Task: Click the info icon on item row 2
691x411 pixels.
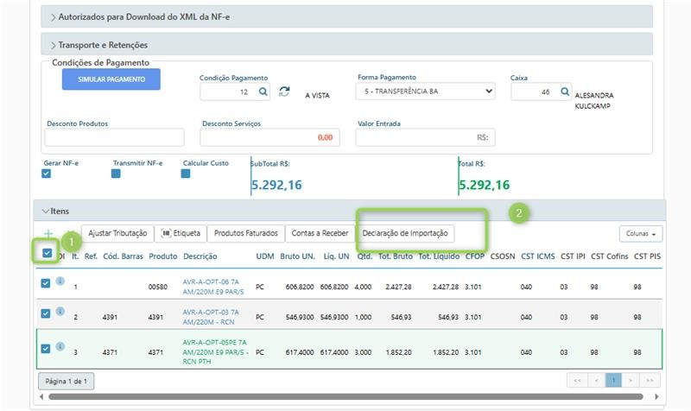Action: tap(60, 313)
